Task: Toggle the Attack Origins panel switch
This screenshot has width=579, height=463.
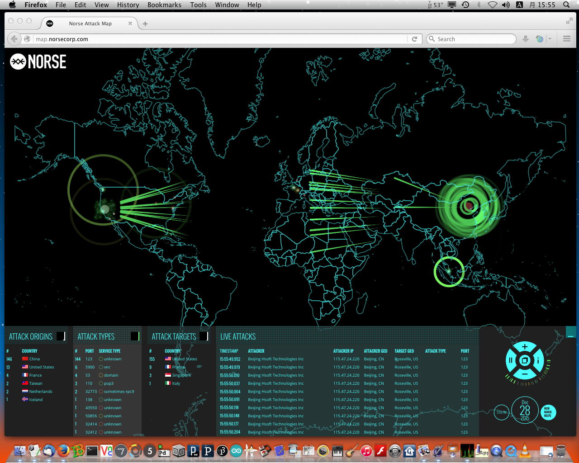Action: [61, 336]
